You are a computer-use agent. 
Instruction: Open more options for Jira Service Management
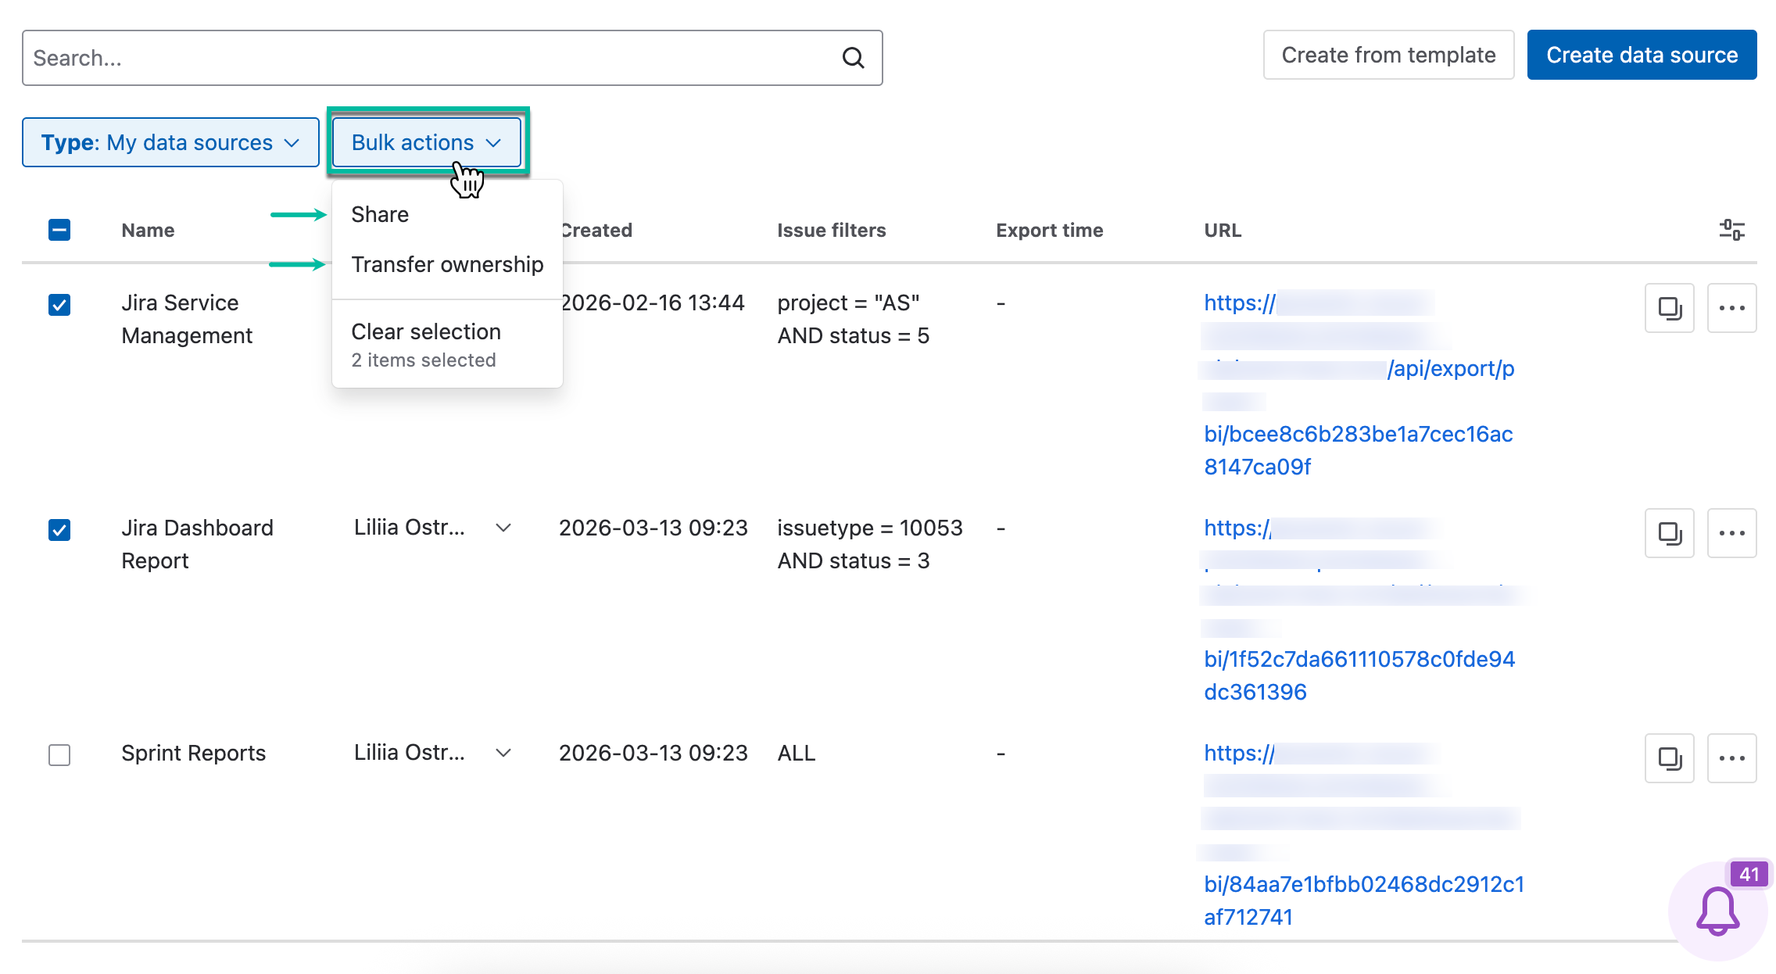tap(1731, 308)
